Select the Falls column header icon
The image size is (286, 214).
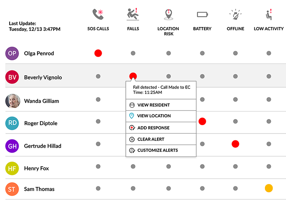pyautogui.click(x=133, y=14)
